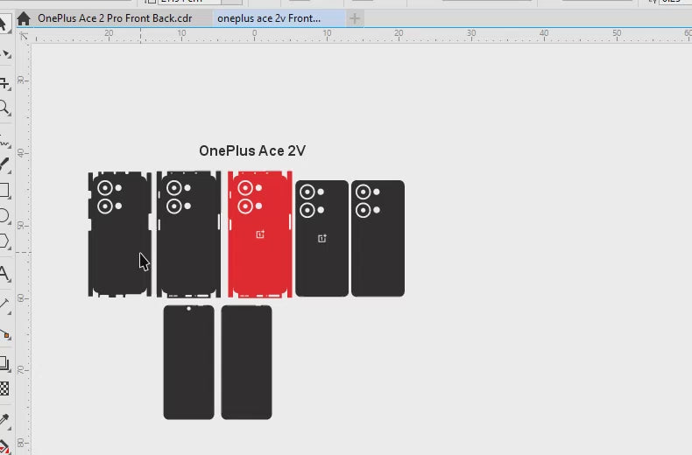Click the plus button to start new document
The image size is (692, 455).
355,18
